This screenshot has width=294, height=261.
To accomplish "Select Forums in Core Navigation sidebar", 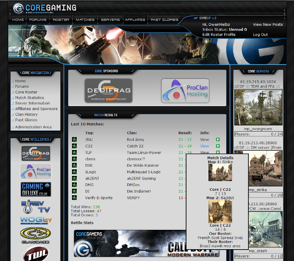I will pyautogui.click(x=22, y=86).
